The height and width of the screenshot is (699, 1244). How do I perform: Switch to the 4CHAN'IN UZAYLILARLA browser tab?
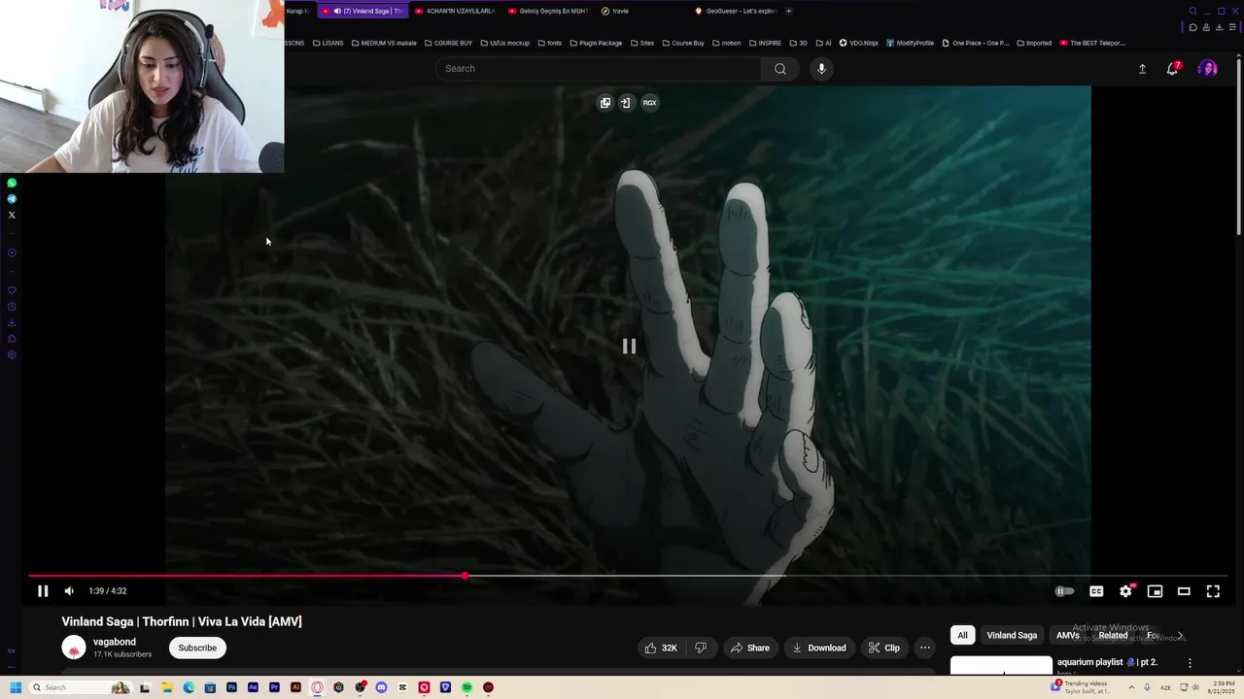coord(455,12)
